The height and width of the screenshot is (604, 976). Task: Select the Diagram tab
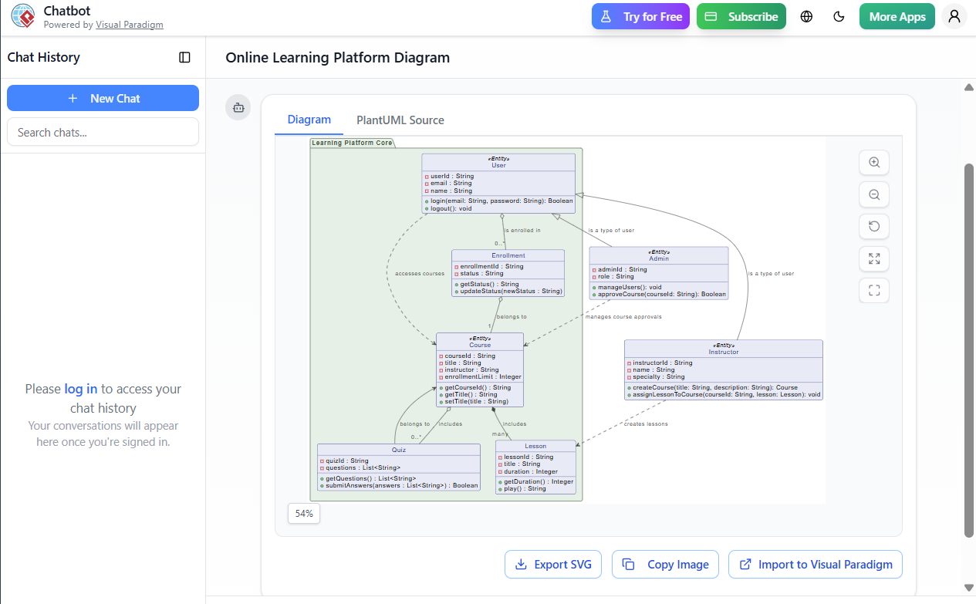click(309, 120)
